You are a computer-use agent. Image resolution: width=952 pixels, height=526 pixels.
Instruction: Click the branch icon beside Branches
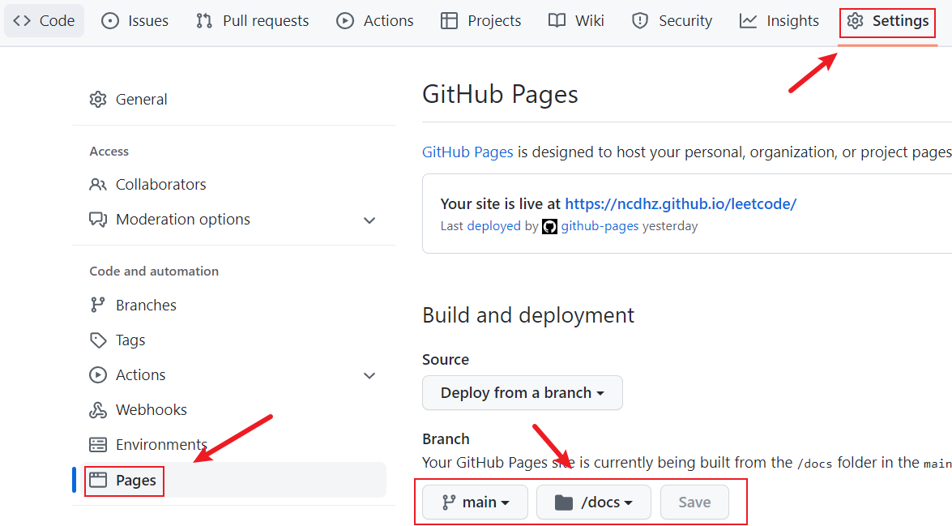tap(98, 305)
